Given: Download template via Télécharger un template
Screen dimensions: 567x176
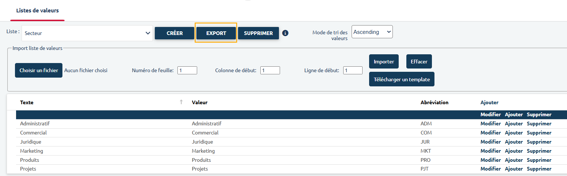Looking at the screenshot, I should (402, 79).
